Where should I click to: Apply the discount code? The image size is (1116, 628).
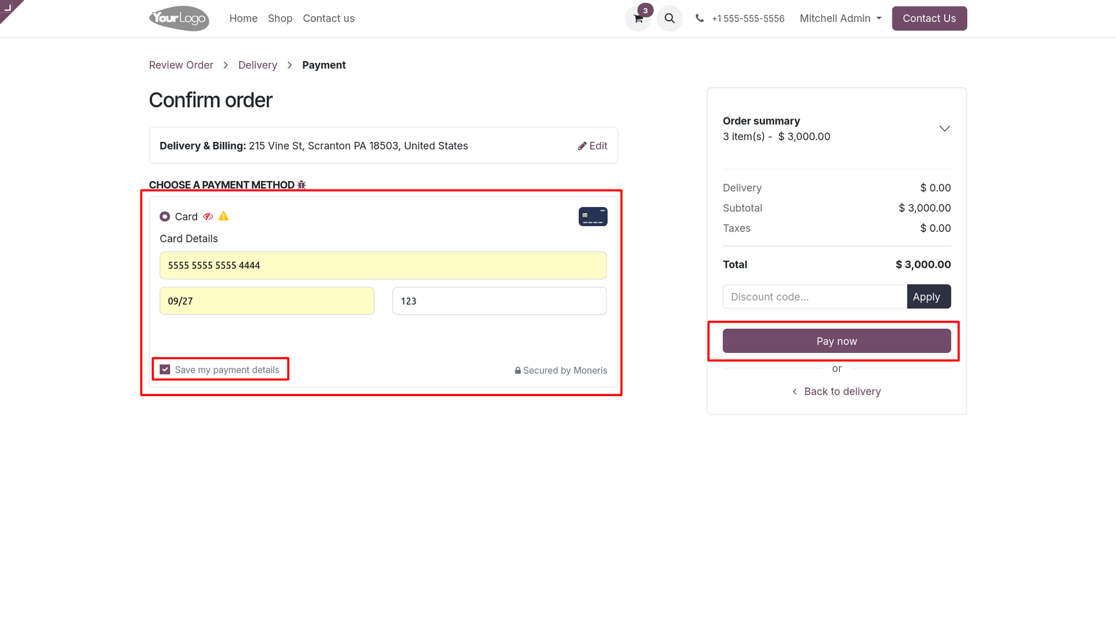coord(929,297)
